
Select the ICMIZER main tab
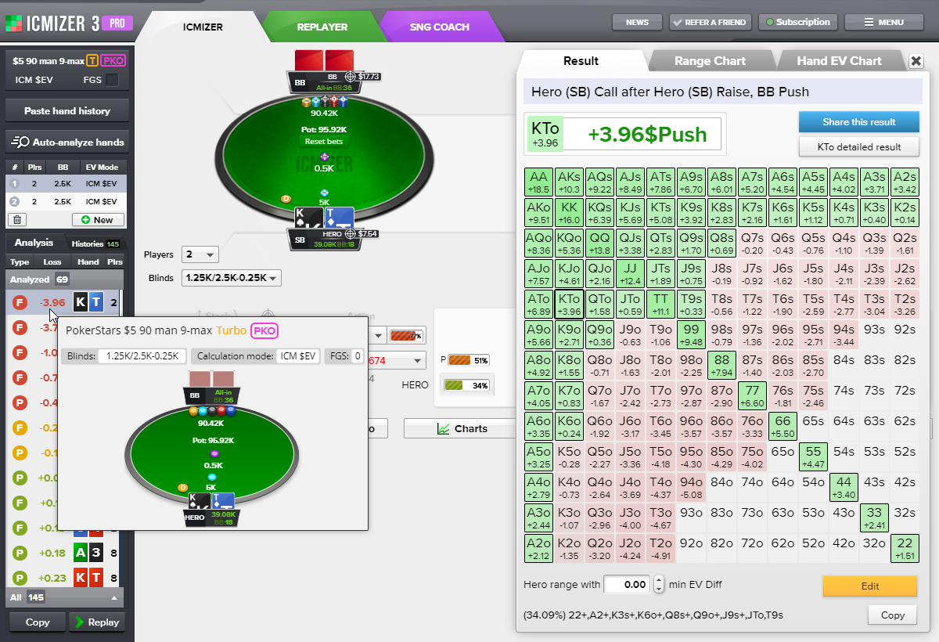(203, 27)
